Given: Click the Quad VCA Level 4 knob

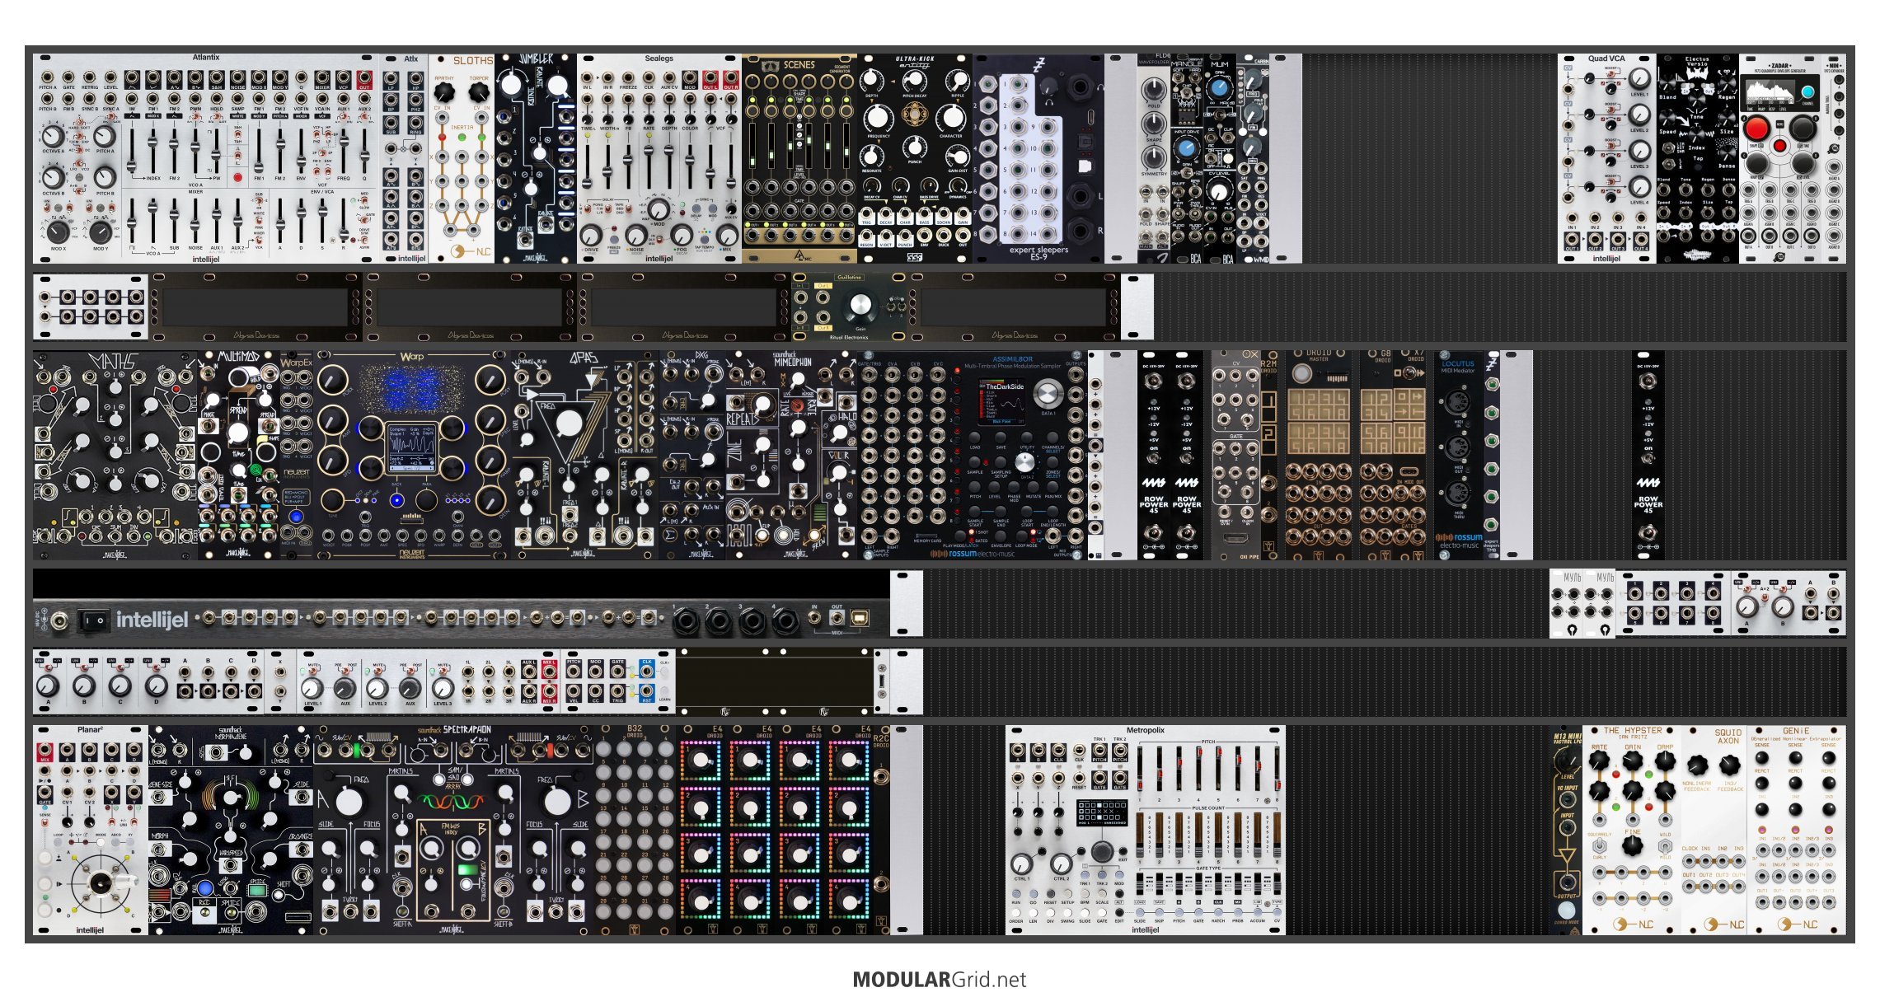Looking at the screenshot, I should [1640, 186].
